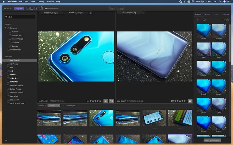This screenshot has width=233, height=145.
Task: Open a new tab in the right viewer
Action: [x=144, y=13]
